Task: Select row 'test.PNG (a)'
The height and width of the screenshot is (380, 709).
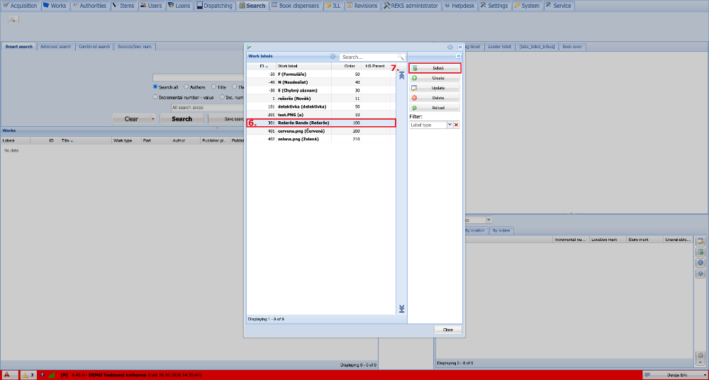Action: (x=320, y=114)
